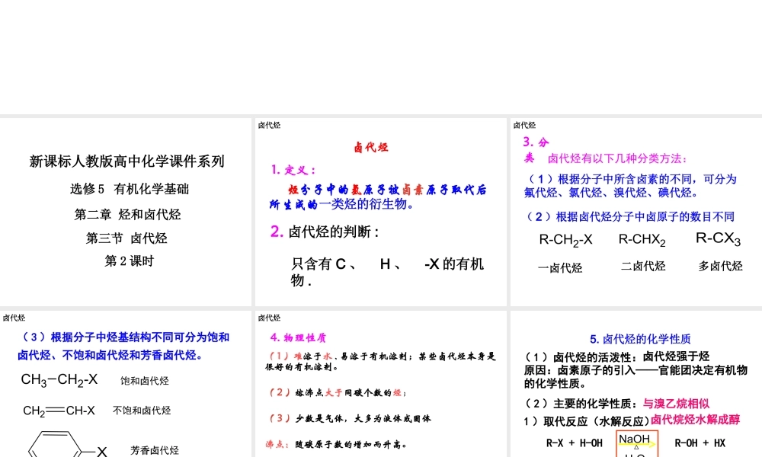The height and width of the screenshot is (457, 762).
Task: Click the 卤代烃 label above the definition slide
Action: click(269, 125)
